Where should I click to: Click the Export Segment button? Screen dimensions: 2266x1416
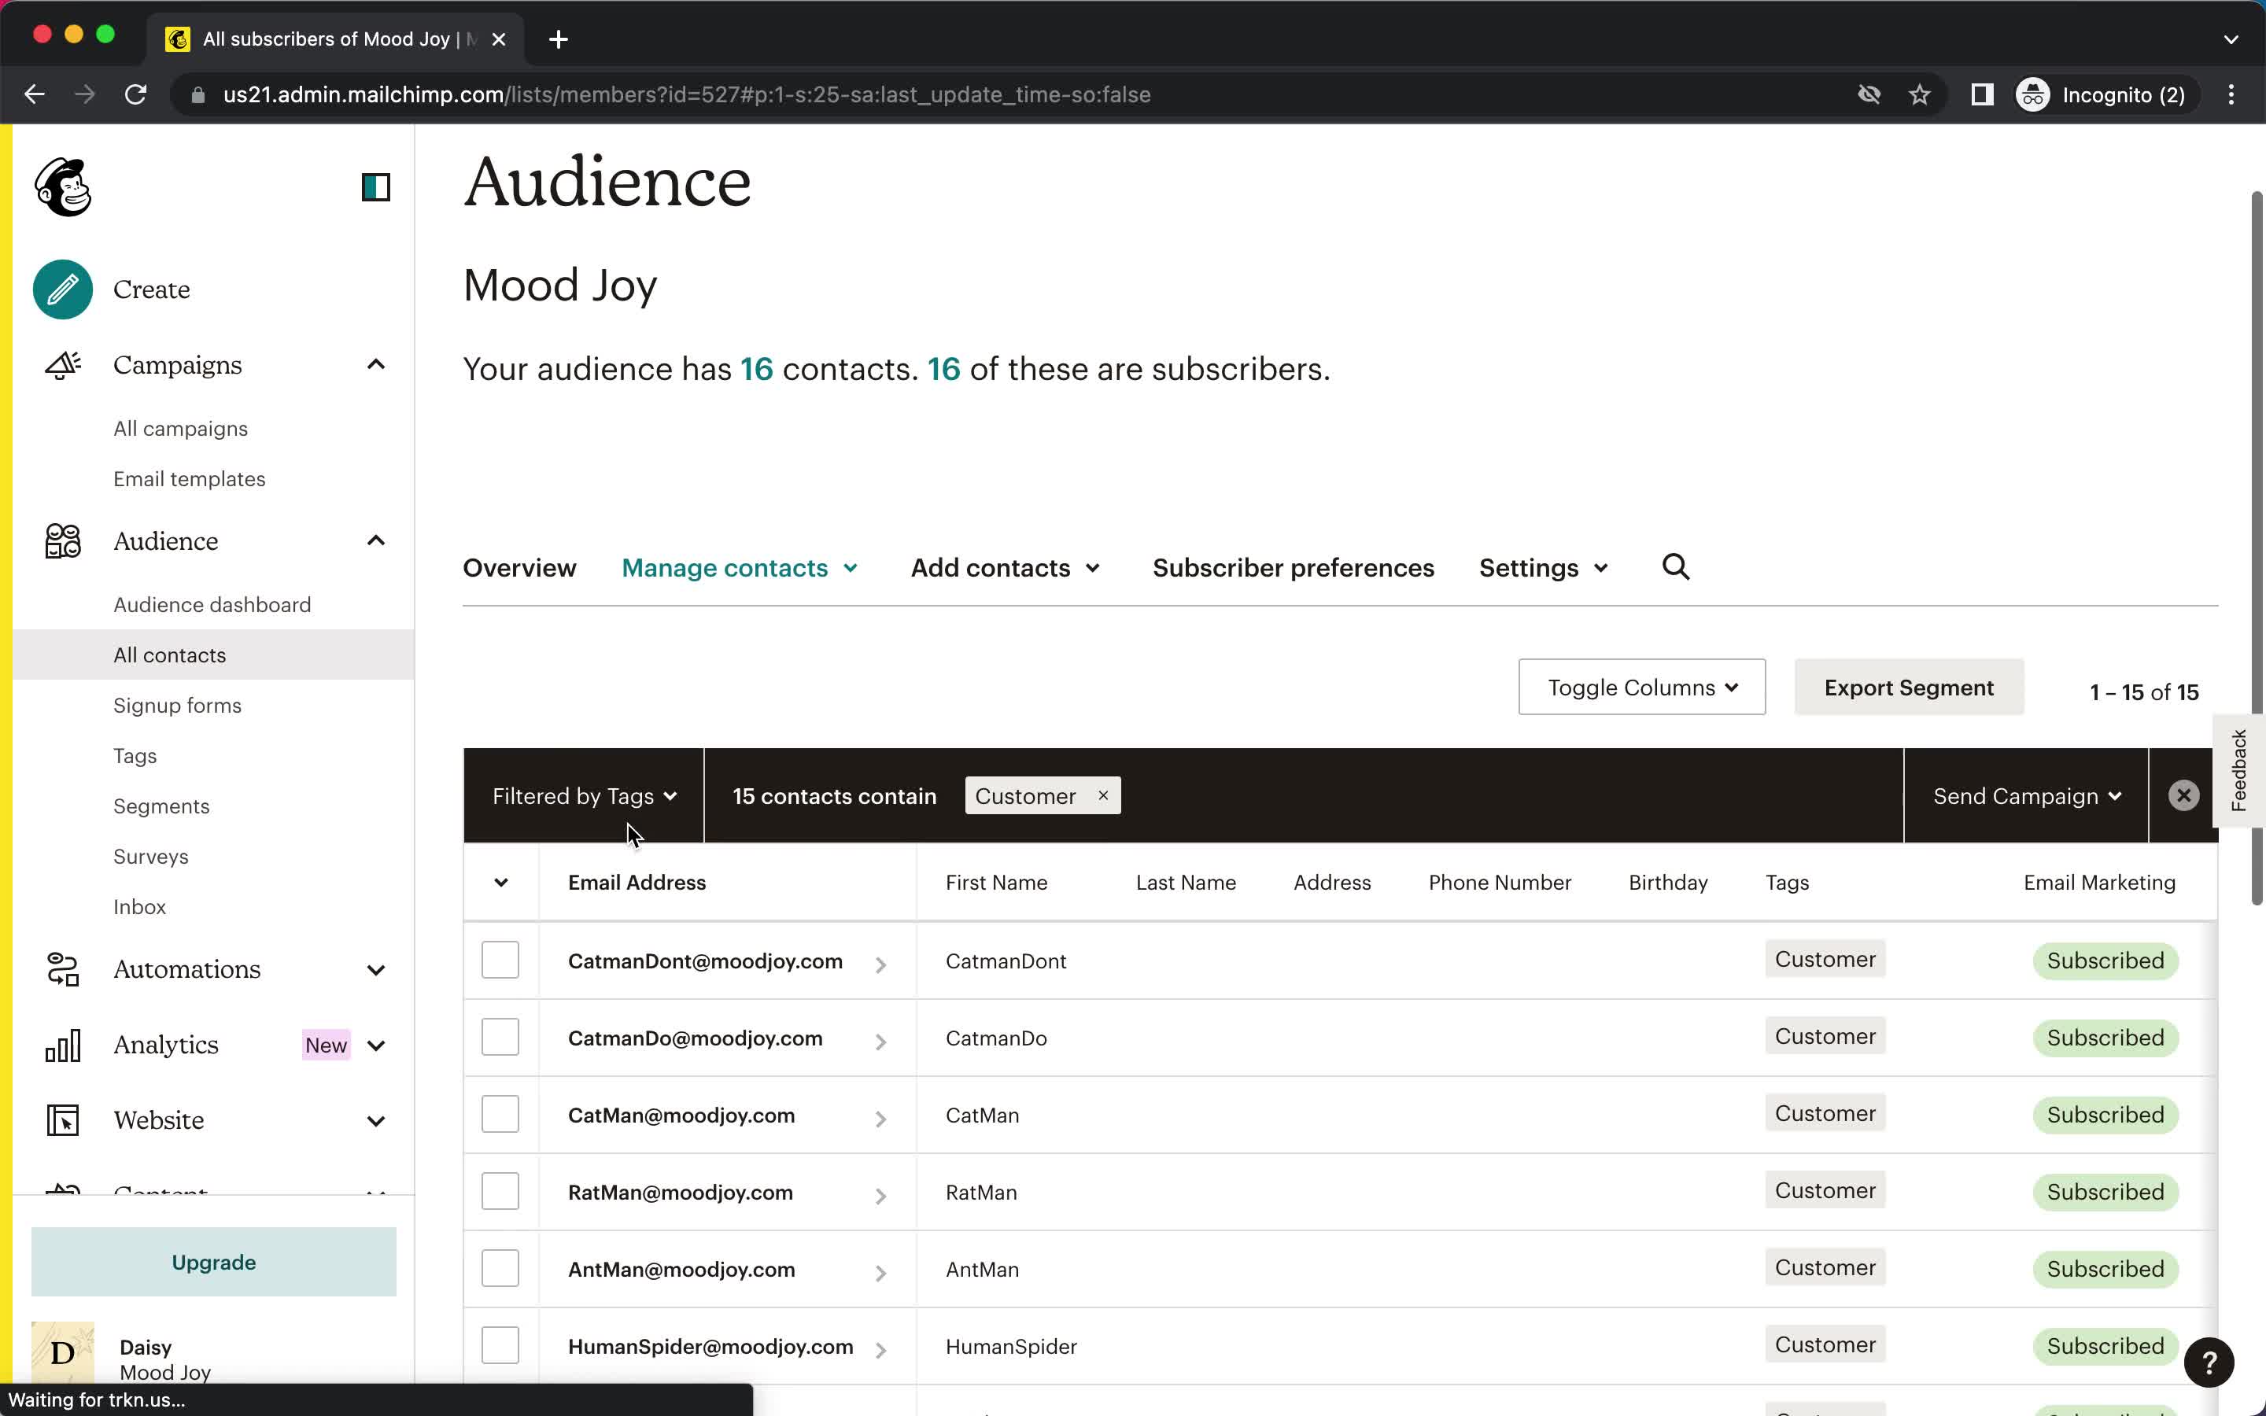click(1908, 688)
